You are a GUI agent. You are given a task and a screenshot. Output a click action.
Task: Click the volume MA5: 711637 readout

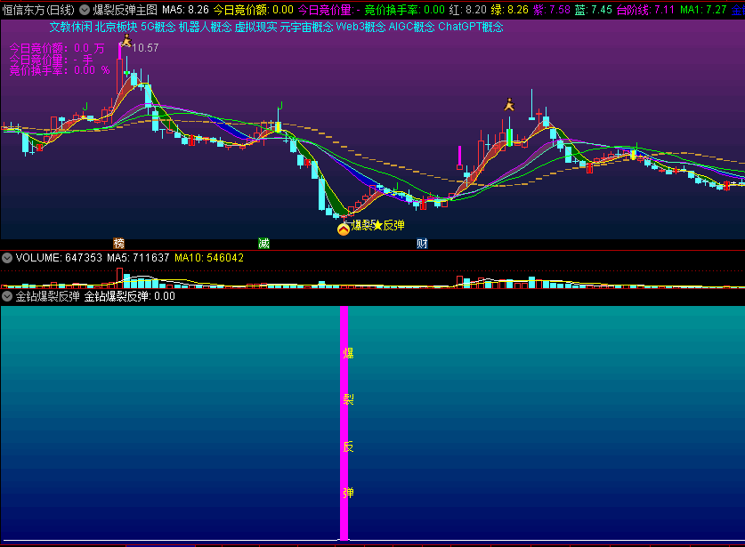tap(138, 258)
